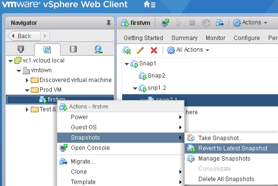Click the Edit snapshot pencil icon
The image size is (278, 186).
click(x=140, y=50)
